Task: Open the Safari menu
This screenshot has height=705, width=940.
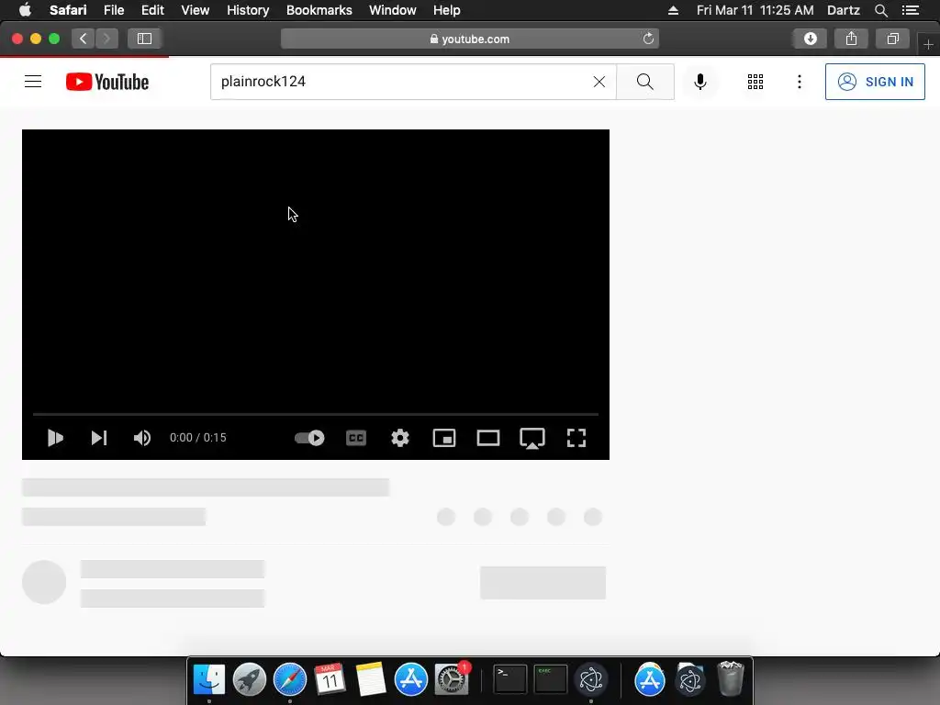Action: pyautogui.click(x=68, y=10)
